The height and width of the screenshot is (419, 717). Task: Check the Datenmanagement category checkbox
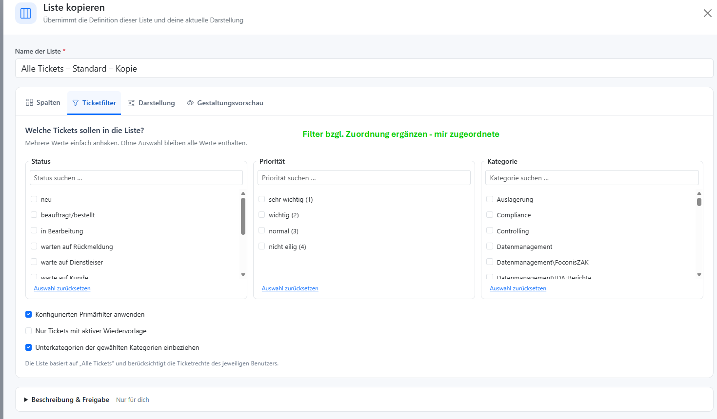490,246
